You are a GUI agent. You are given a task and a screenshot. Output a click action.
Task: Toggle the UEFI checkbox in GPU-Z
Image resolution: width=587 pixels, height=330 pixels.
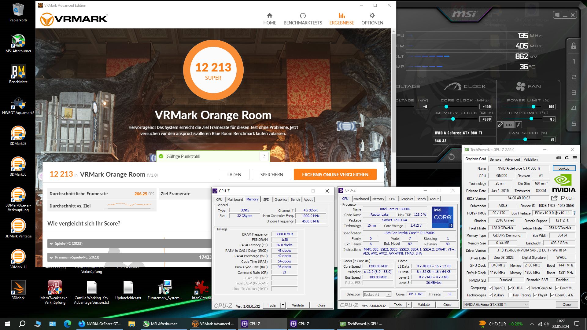point(563,198)
